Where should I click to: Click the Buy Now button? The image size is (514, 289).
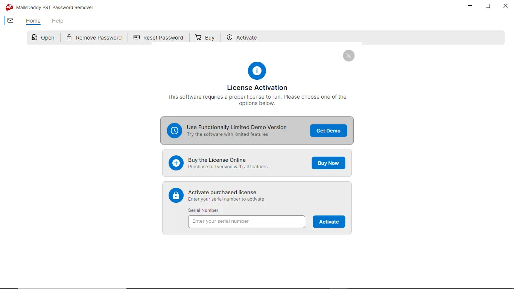coord(328,163)
